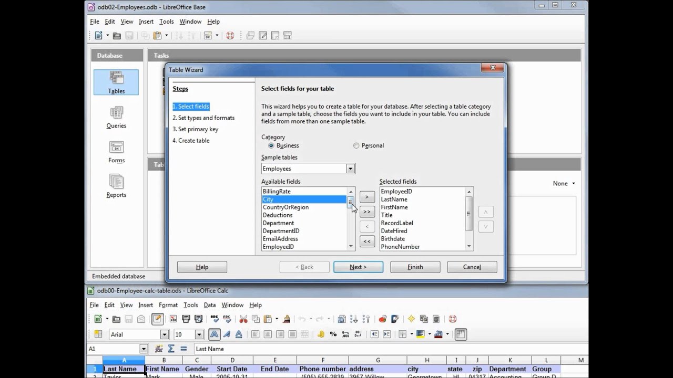Open Paste dropdown arrow in Base toolbar
This screenshot has height=378, width=673.
166,36
